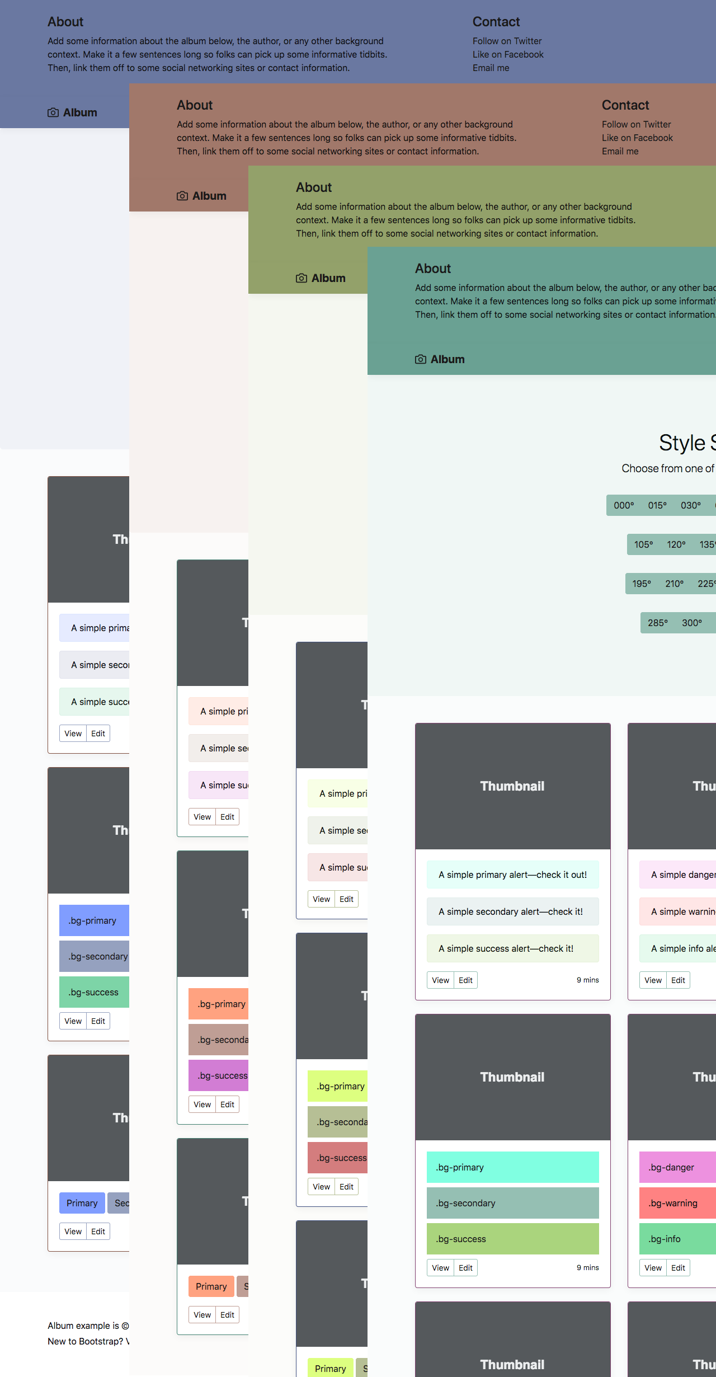
Task: Click View on blue page .bg-primary card
Action: pos(73,1021)
